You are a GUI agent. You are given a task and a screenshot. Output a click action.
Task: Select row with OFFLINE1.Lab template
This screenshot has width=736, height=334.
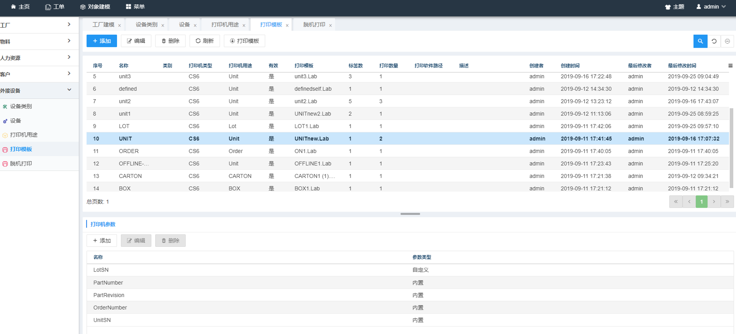click(x=408, y=164)
